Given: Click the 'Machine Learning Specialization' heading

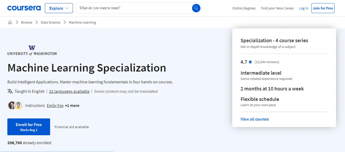Looking at the screenshot, I should pos(87,68).
